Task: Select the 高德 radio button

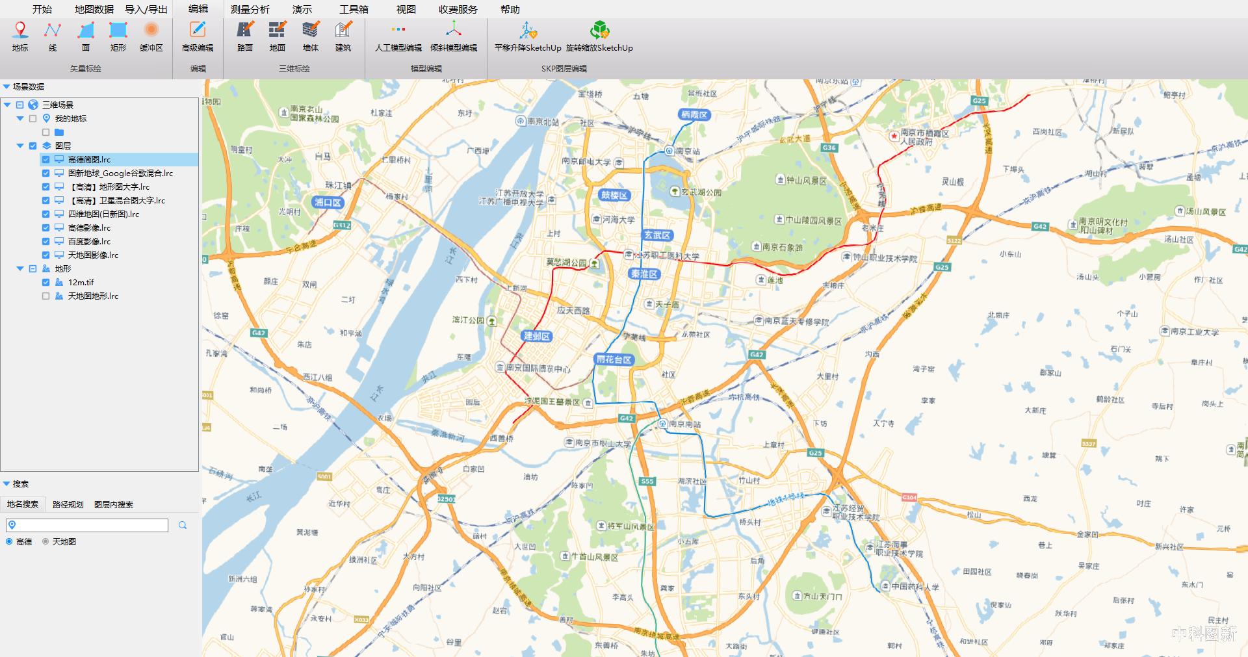Action: click(9, 541)
